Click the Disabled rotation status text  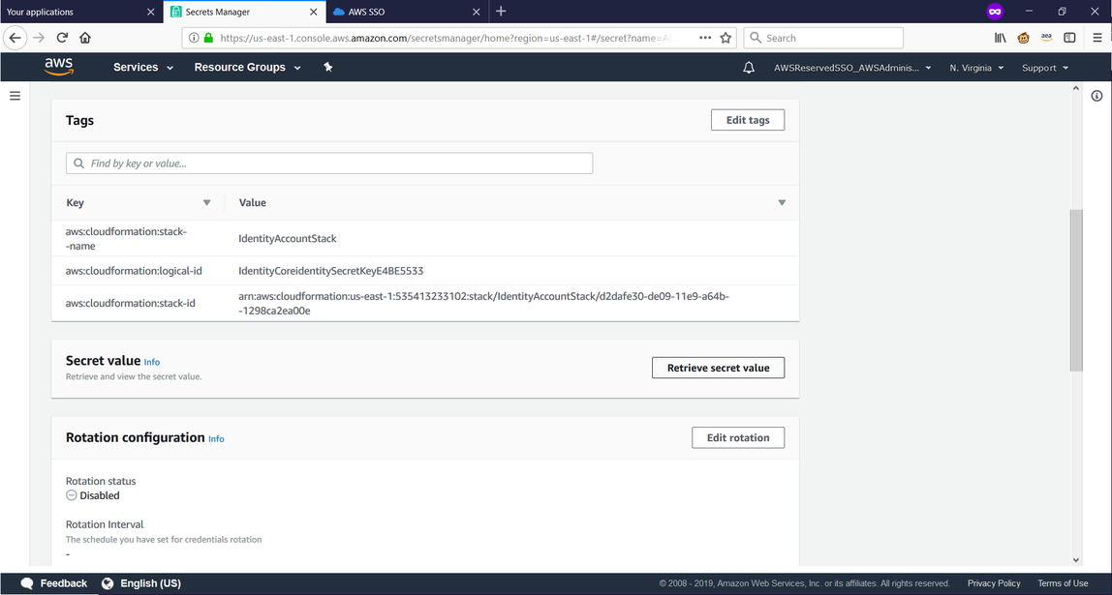(99, 495)
